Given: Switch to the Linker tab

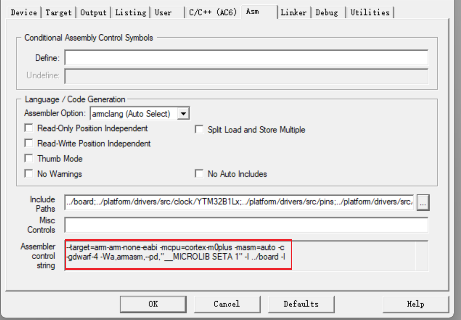Looking at the screenshot, I should (293, 13).
